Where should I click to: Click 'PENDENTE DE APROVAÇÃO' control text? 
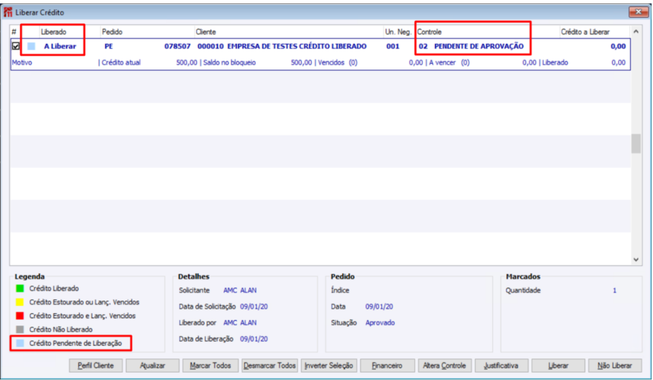click(x=479, y=46)
